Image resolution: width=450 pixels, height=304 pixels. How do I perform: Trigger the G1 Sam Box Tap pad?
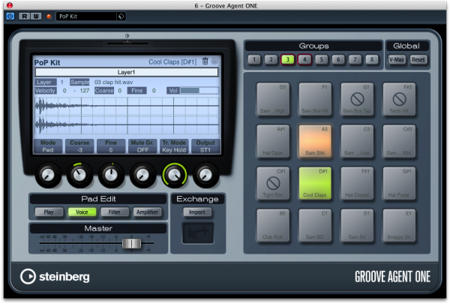(x=357, y=99)
